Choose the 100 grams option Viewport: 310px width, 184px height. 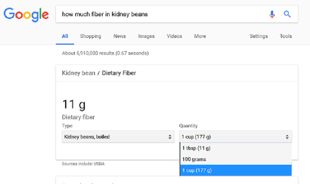tap(236, 159)
